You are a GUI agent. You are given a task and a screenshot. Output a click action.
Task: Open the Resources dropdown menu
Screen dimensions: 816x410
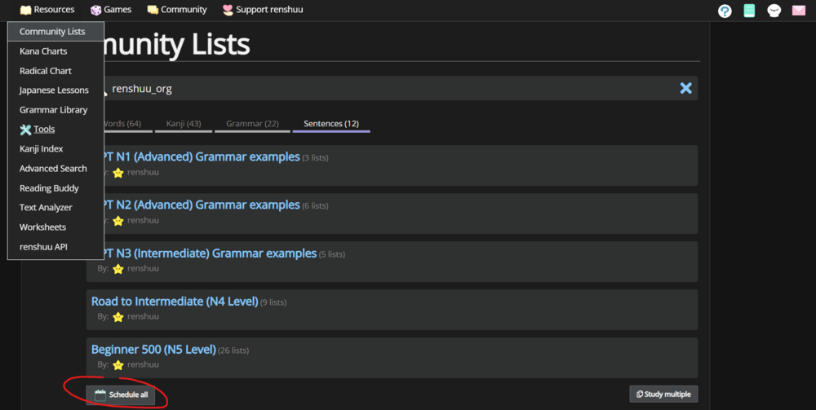[x=47, y=9]
